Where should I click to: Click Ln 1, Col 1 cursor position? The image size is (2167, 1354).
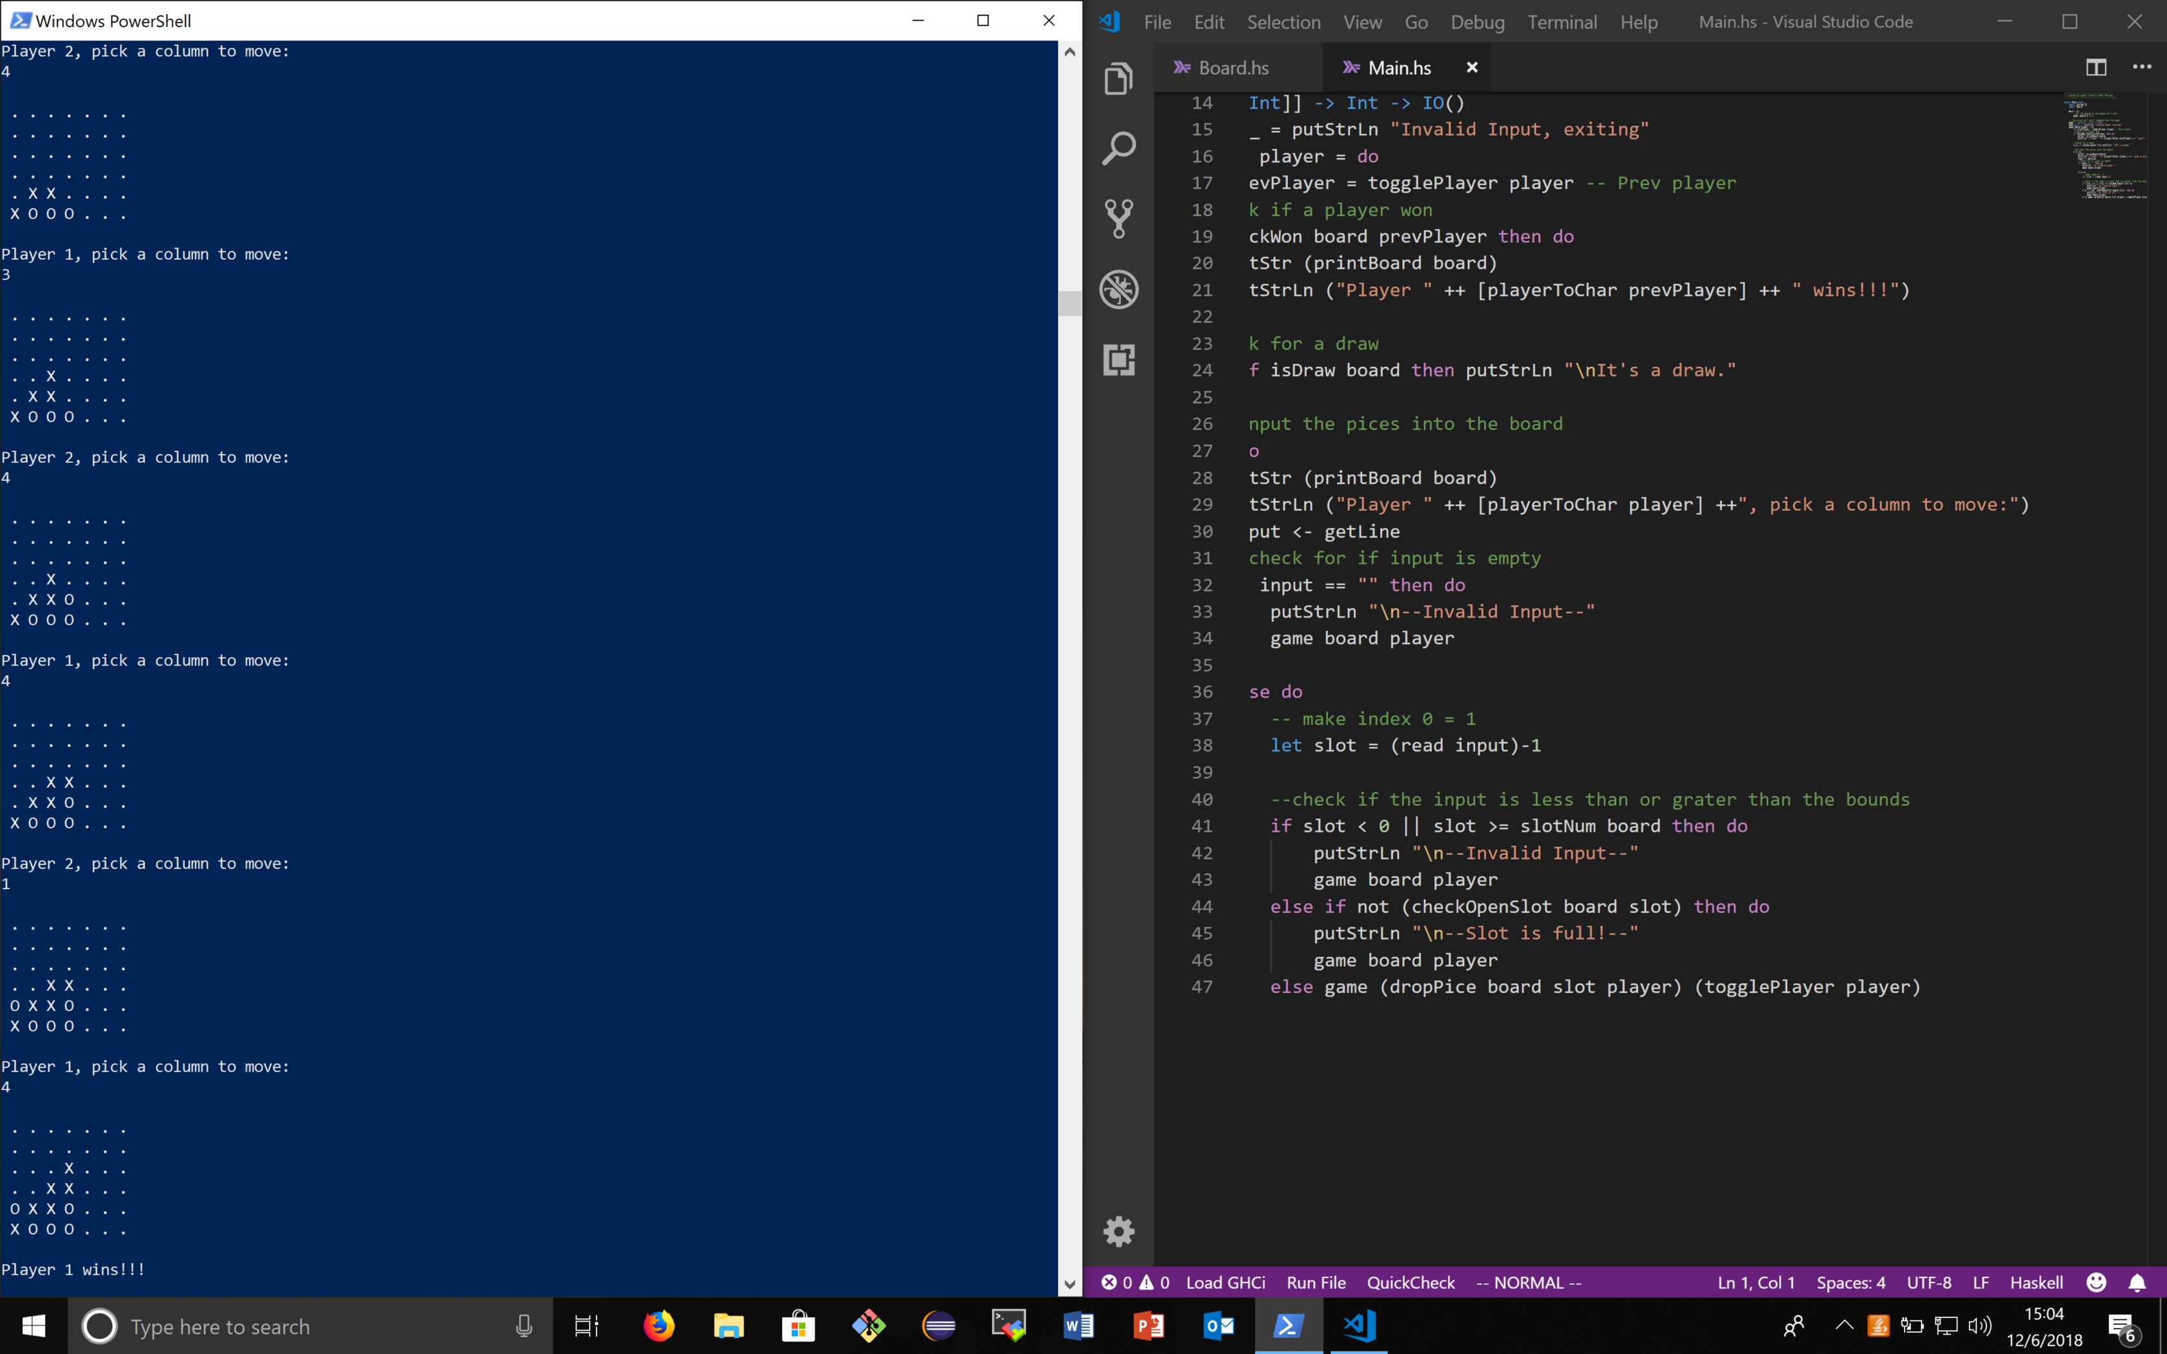[x=1756, y=1282]
